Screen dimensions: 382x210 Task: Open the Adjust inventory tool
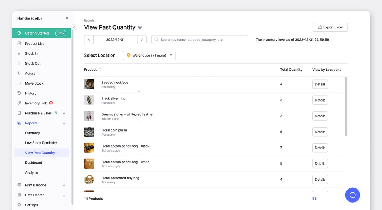30,73
